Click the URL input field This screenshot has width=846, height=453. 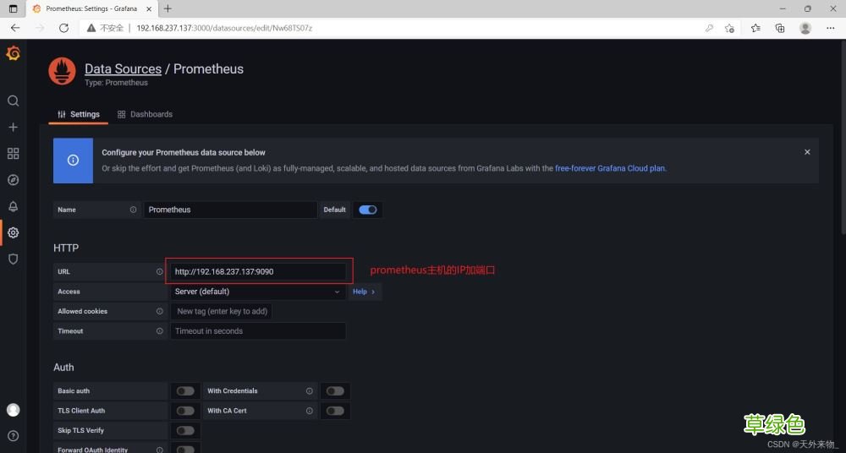[x=258, y=272]
